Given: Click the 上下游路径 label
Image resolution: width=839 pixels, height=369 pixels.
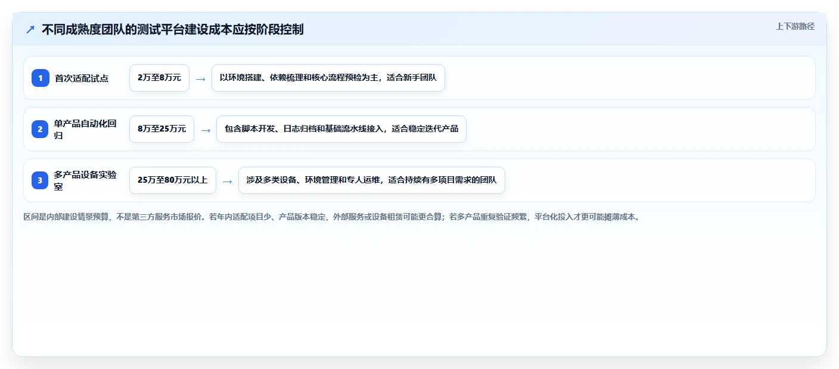Looking at the screenshot, I should coord(795,26).
